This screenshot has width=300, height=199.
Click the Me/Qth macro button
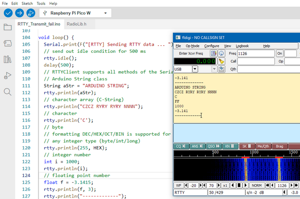[263, 146]
